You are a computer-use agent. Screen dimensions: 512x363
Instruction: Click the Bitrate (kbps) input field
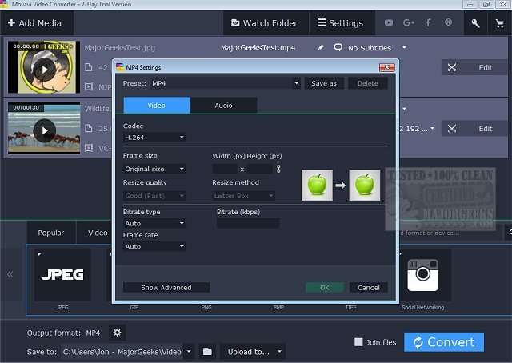click(248, 224)
